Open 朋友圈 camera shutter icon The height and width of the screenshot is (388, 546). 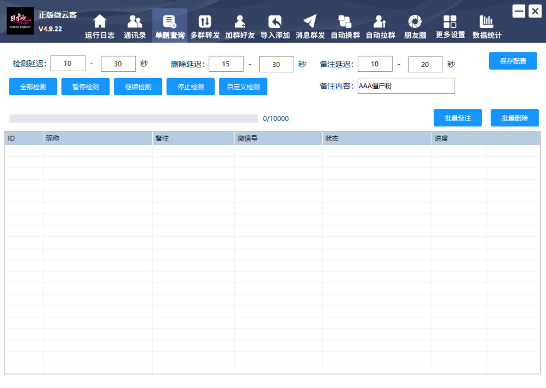pyautogui.click(x=415, y=21)
